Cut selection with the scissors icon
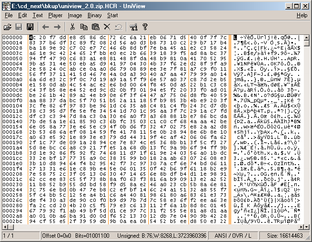 click(x=72, y=27)
